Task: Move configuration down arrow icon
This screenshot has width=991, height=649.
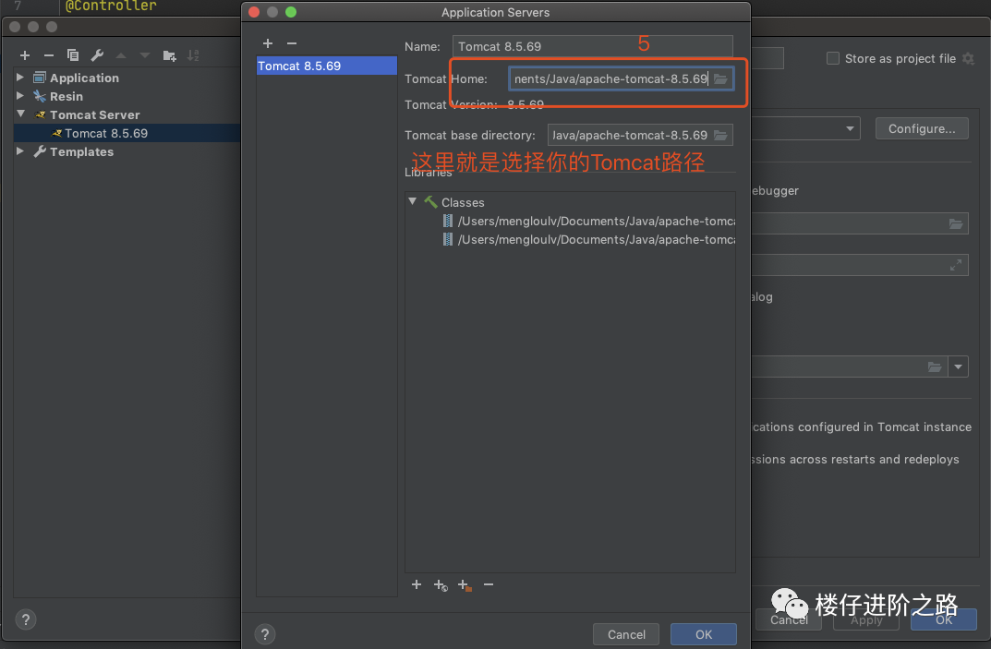Action: [x=145, y=55]
